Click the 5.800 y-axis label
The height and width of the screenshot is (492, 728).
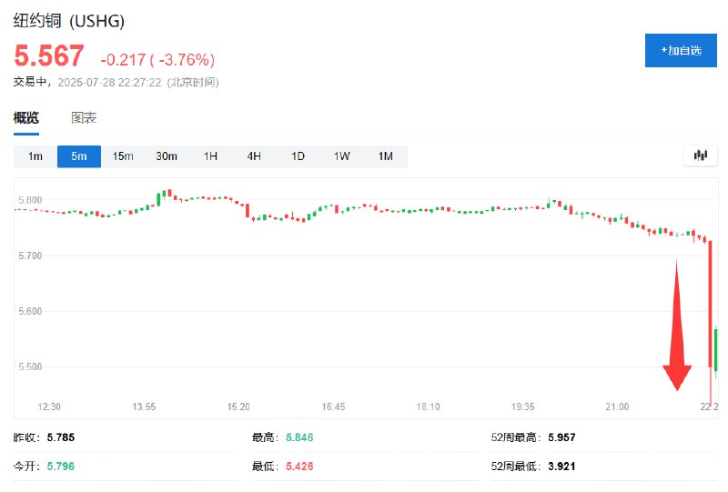click(x=30, y=200)
